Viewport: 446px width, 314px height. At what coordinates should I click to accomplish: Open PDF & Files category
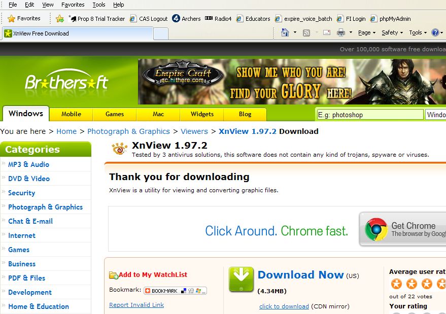pos(26,278)
